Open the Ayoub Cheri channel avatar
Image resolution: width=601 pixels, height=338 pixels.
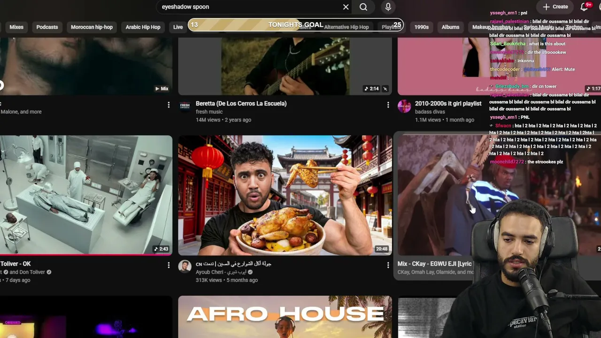[185, 266]
